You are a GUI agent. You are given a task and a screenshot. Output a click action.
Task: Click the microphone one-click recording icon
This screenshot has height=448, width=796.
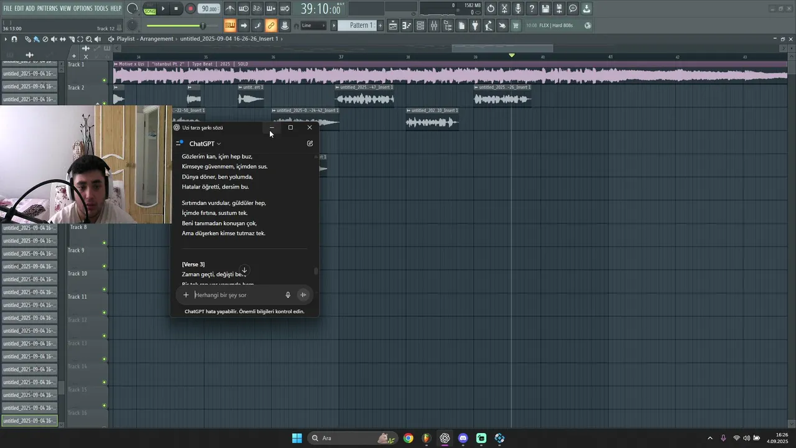tap(518, 9)
